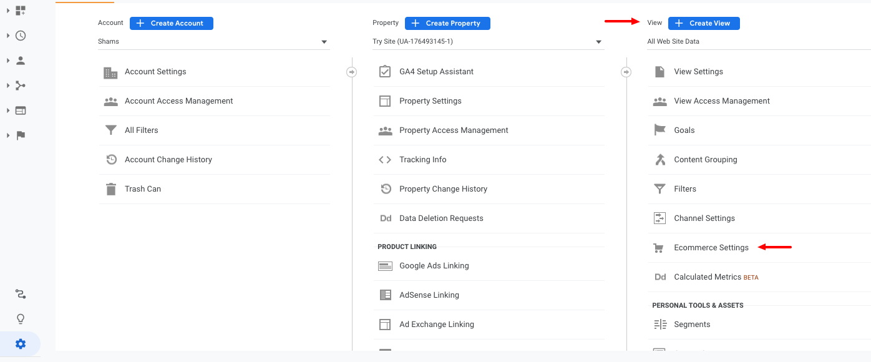871x362 pixels.
Task: Select the Admin gear icon
Action: coord(20,343)
